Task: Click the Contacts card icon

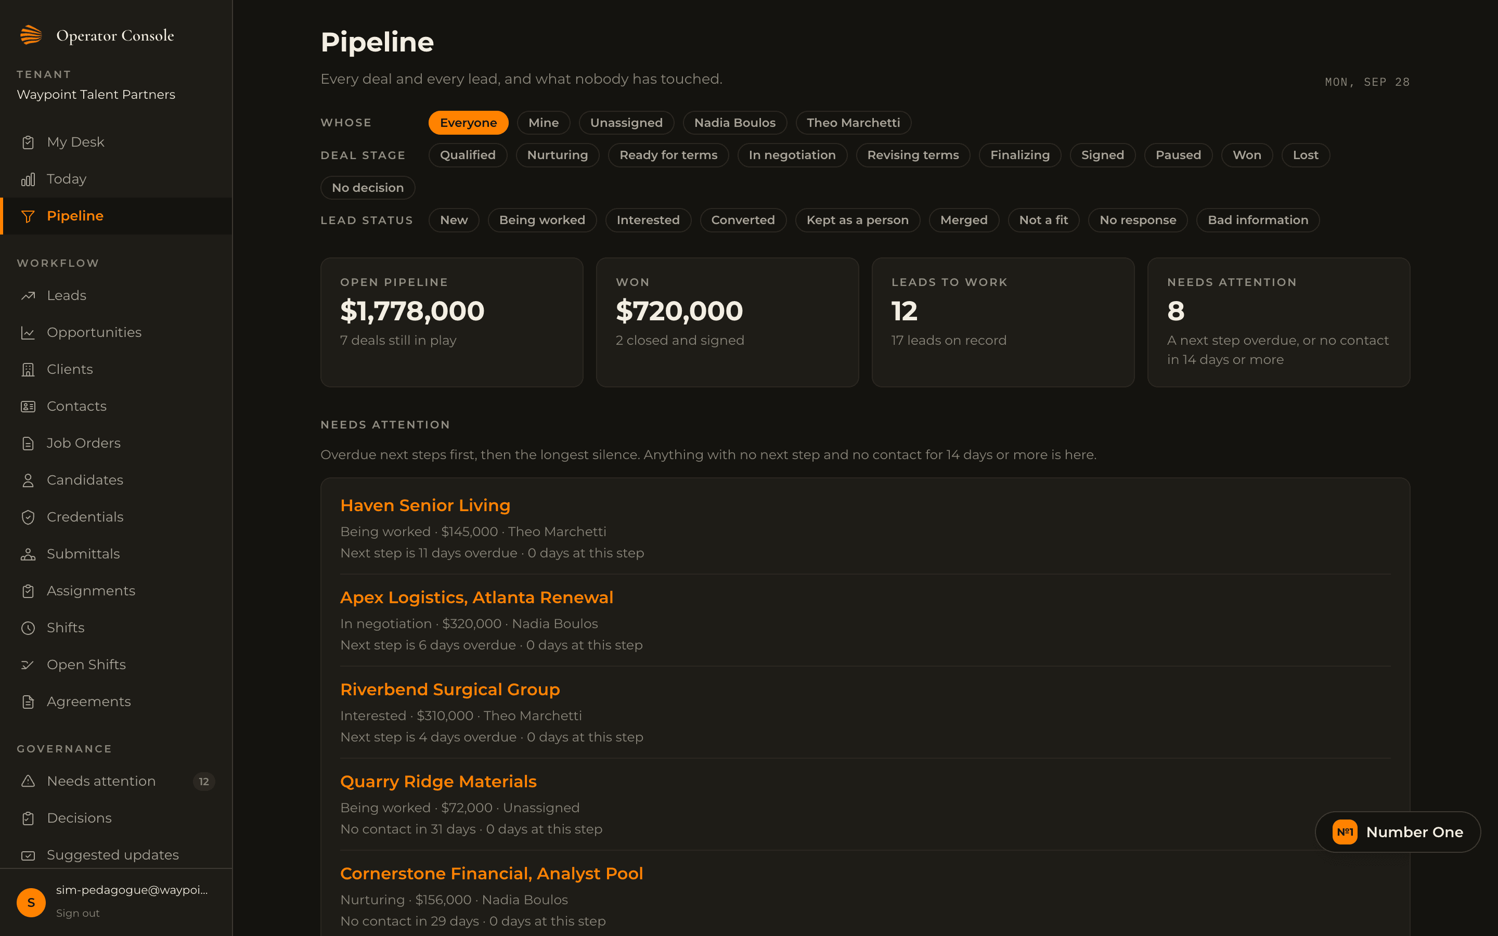Action: point(28,407)
